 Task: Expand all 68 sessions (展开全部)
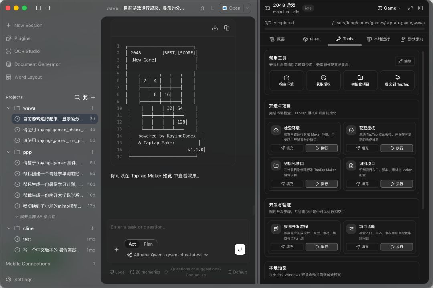point(35,217)
